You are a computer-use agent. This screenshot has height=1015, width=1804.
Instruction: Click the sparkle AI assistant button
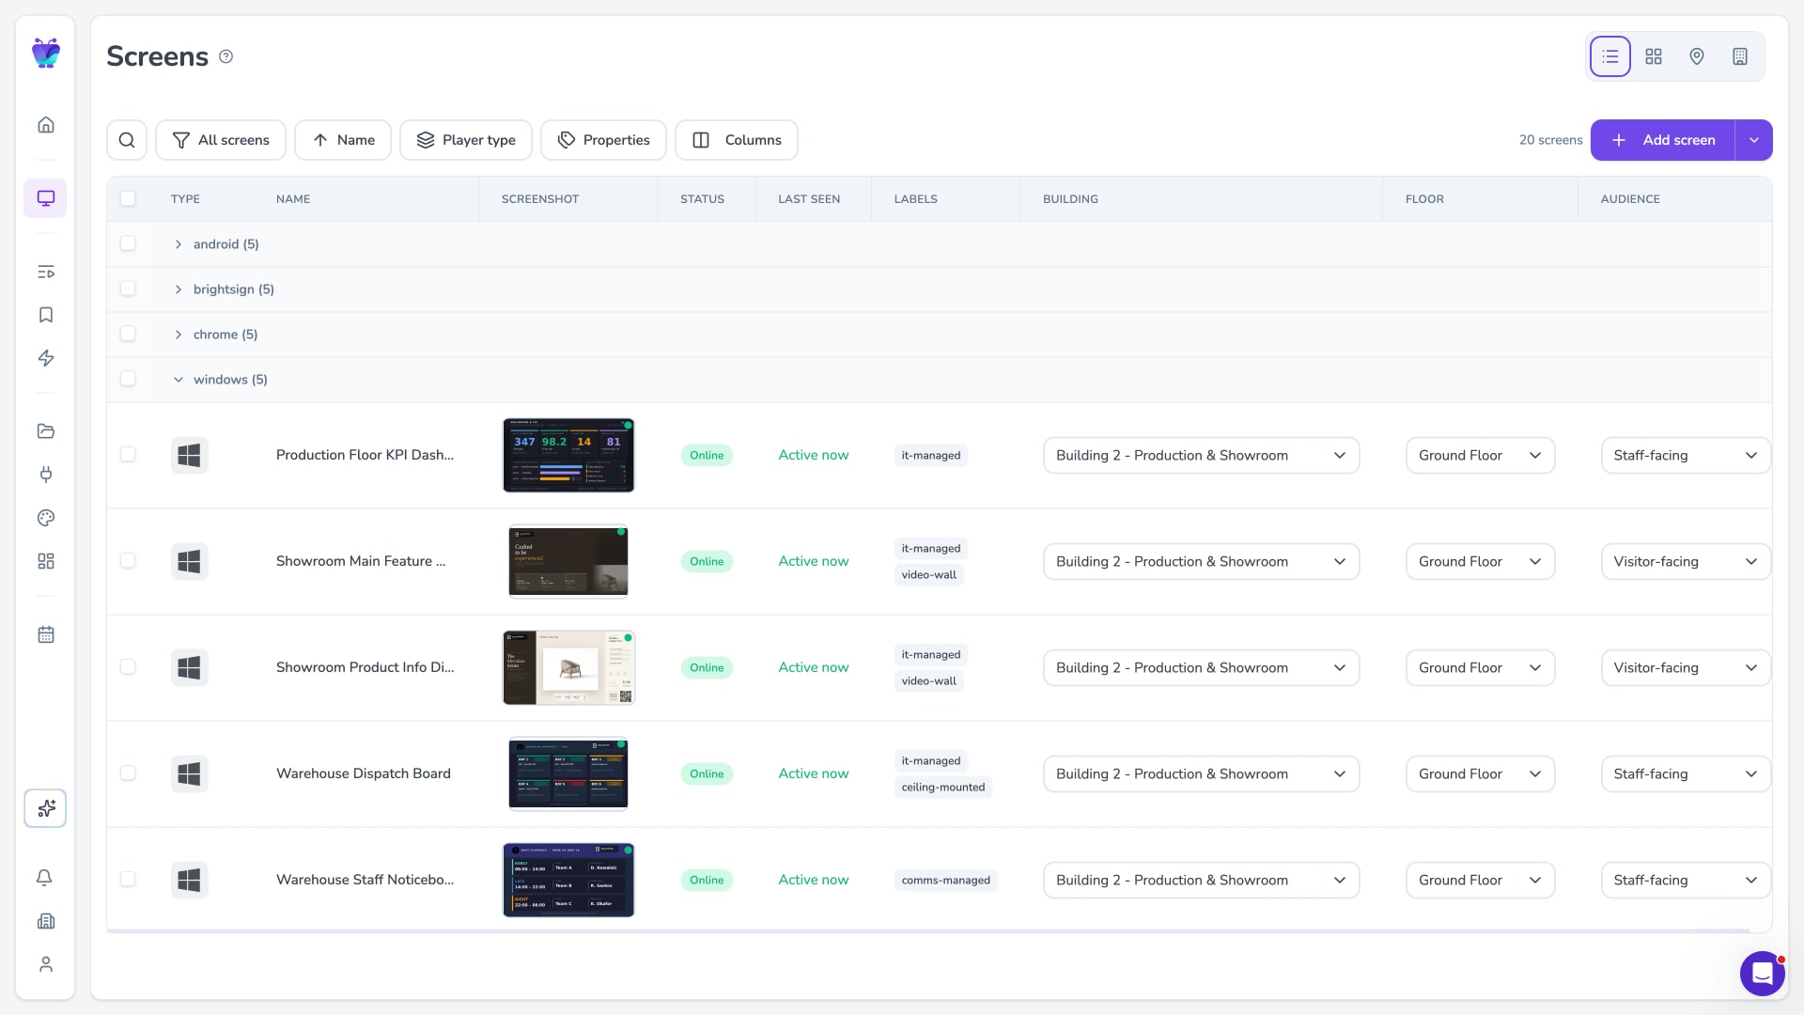[45, 808]
